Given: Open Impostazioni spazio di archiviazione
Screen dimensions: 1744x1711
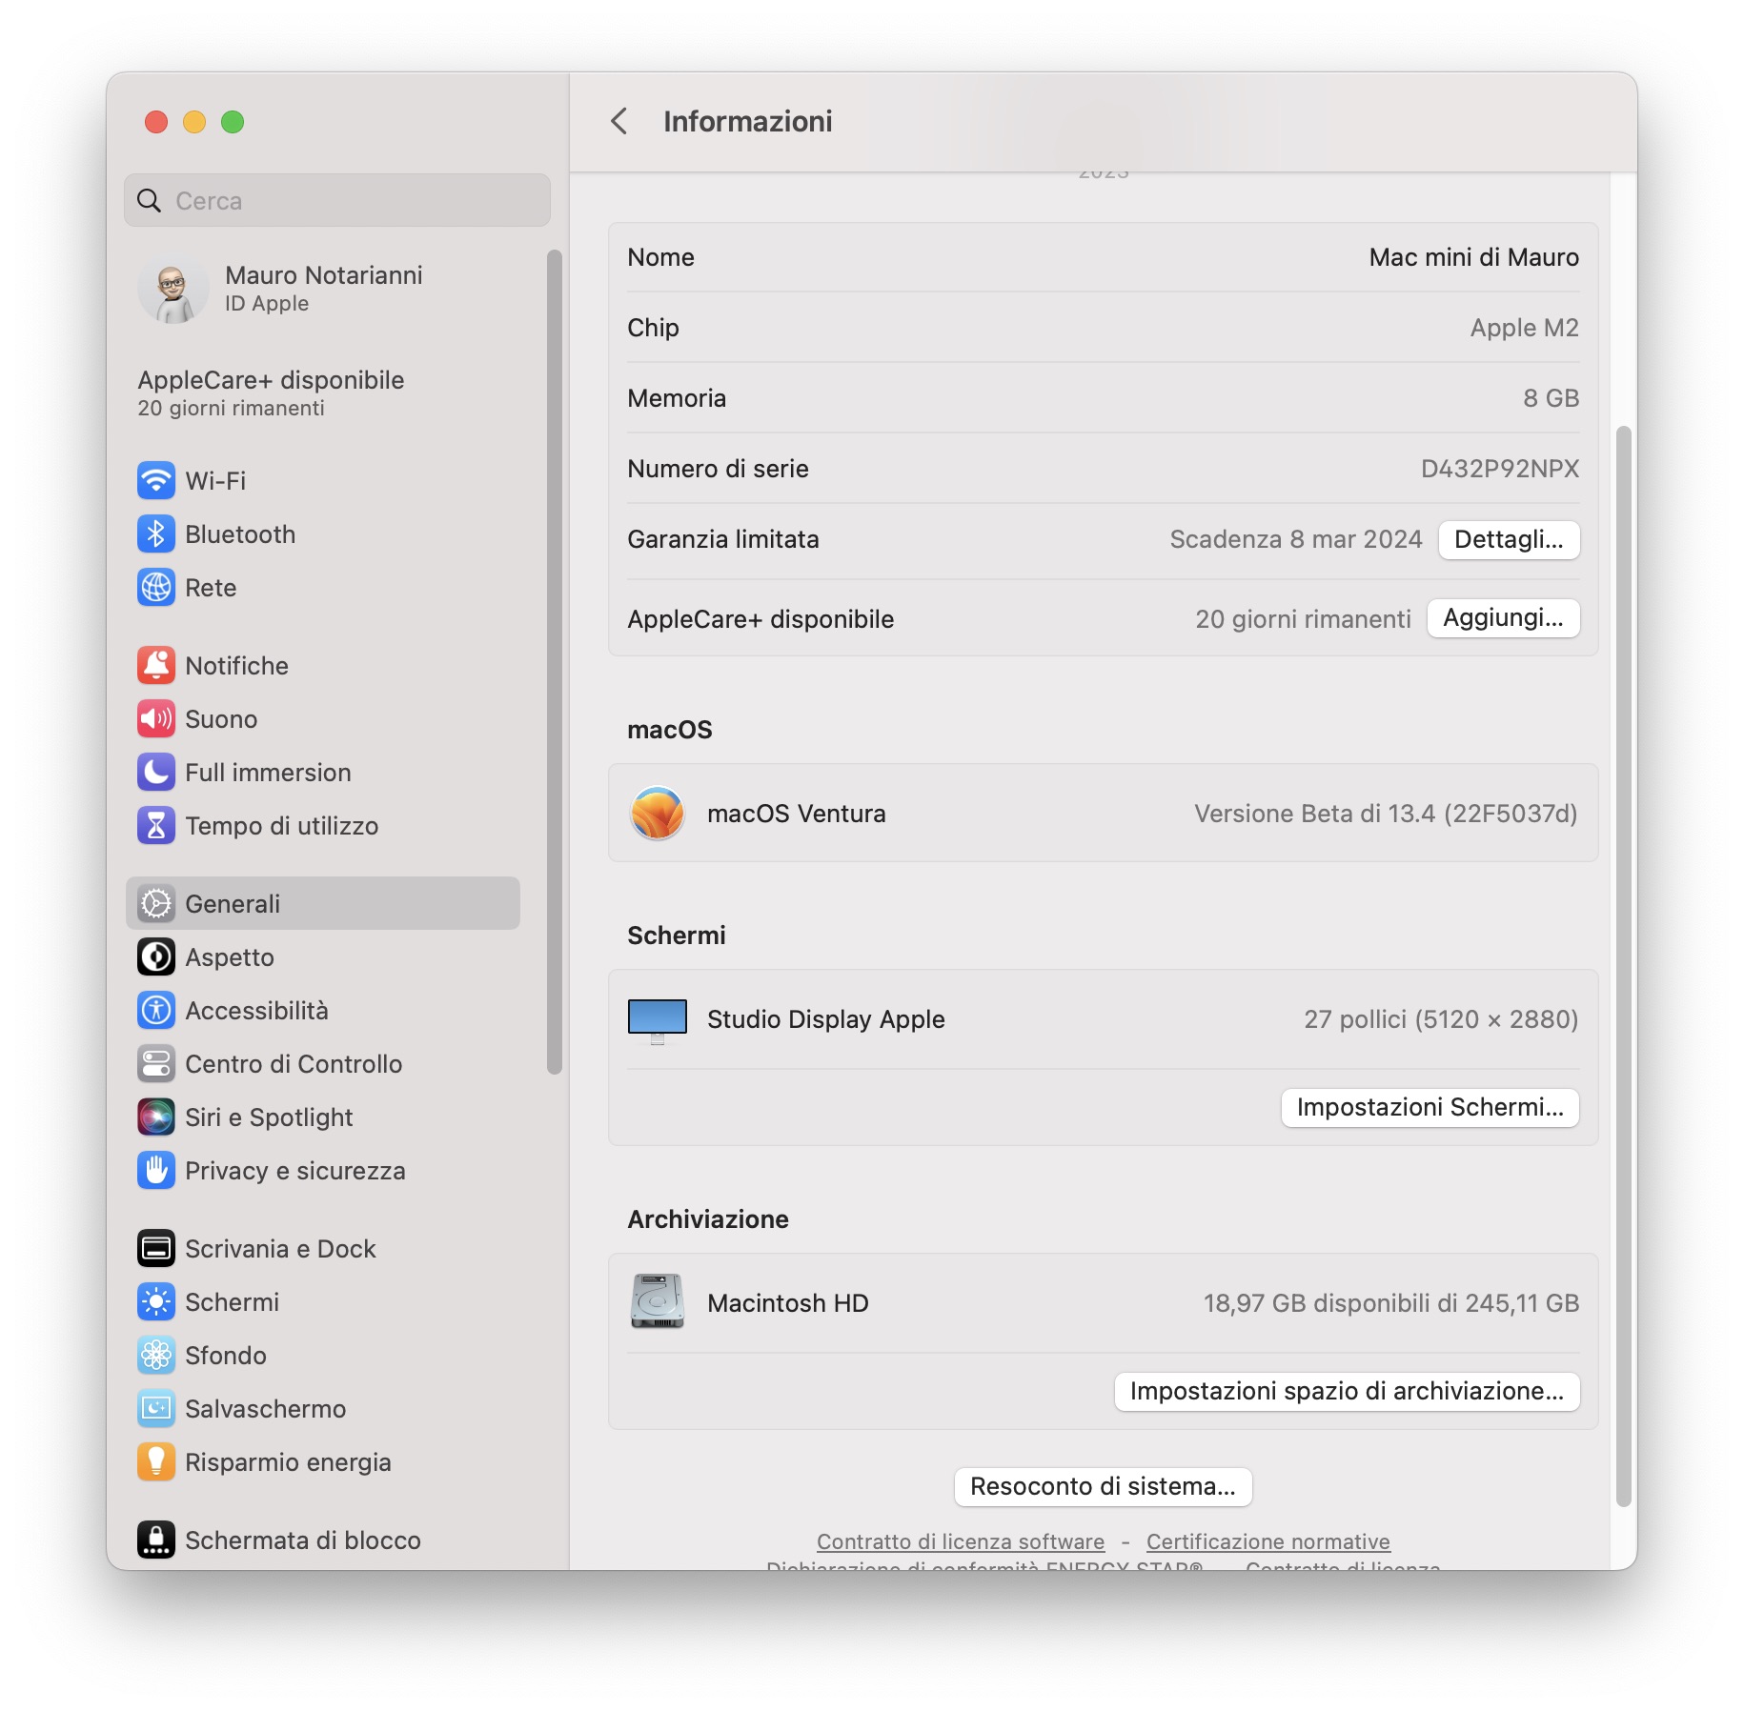Looking at the screenshot, I should tap(1347, 1391).
